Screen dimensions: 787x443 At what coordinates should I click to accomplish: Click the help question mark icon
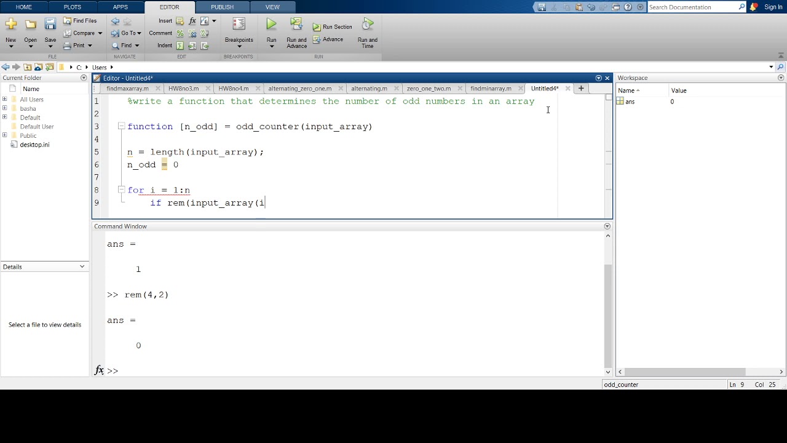pyautogui.click(x=628, y=7)
